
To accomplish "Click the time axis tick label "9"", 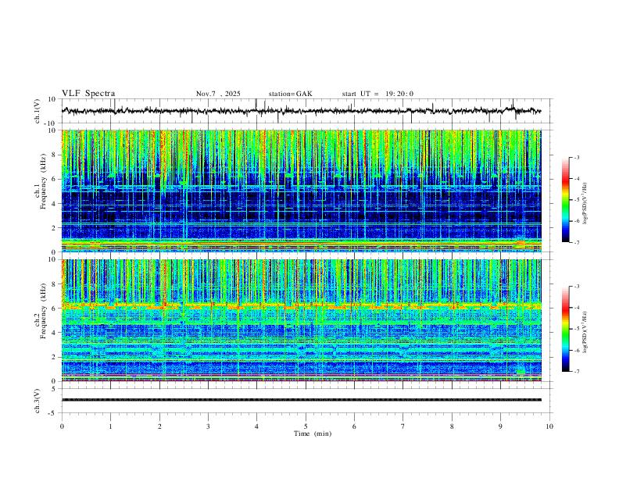I will [500, 426].
